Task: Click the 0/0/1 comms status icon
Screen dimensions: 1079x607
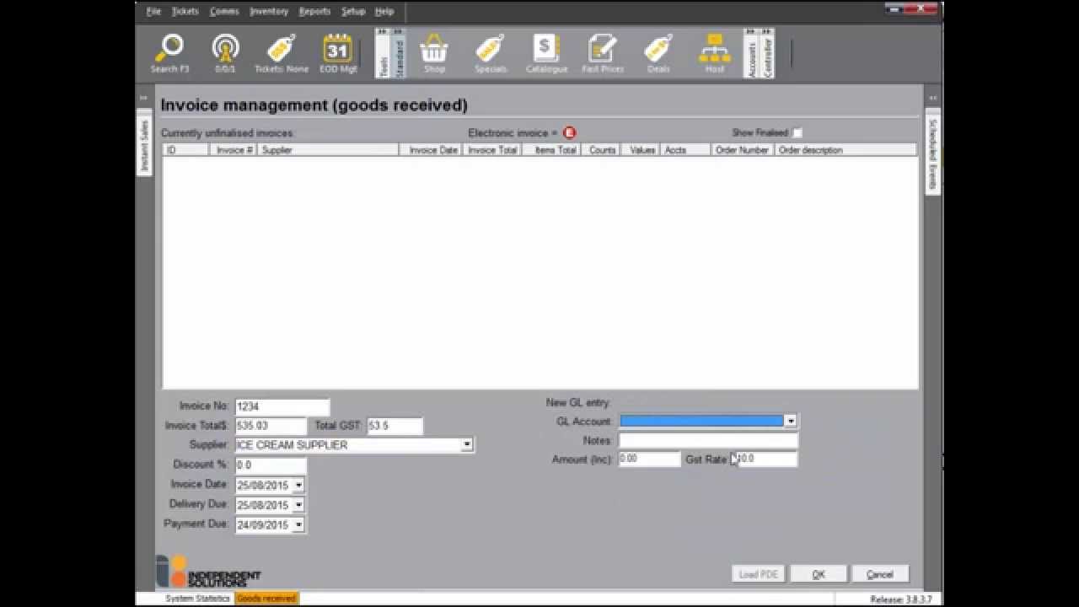Action: [225, 54]
